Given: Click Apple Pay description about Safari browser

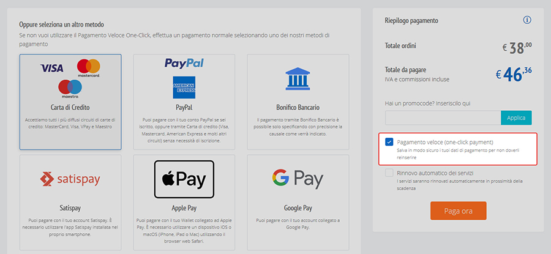Looking at the screenshot, I should [184, 231].
